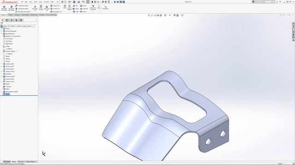Switch to the PropertyManager panel tab
295x165 pixels.
pyautogui.click(x=7, y=20)
